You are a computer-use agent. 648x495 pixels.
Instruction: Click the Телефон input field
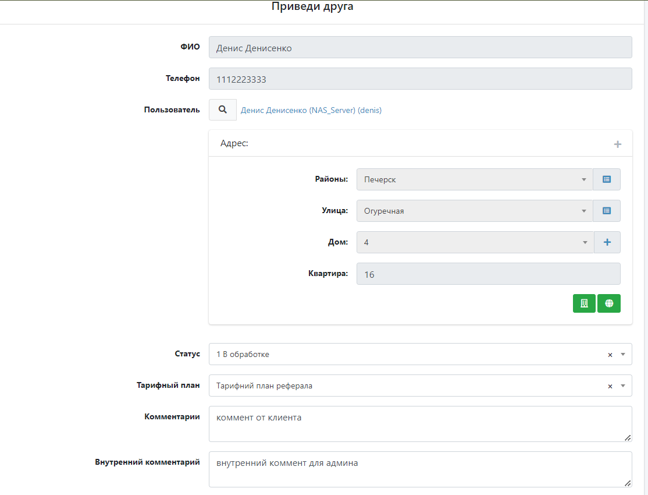coord(420,79)
